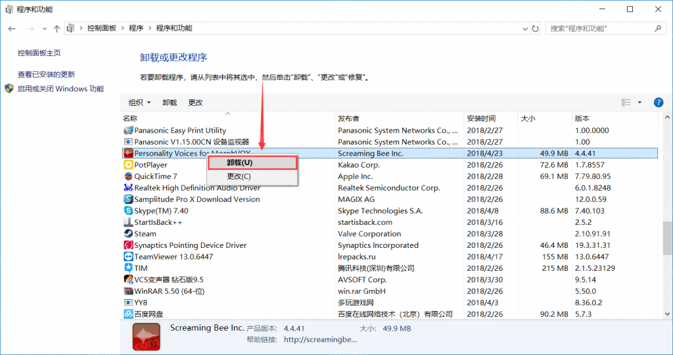
Task: Choose 更改(C) from the context menu
Action: 252,176
